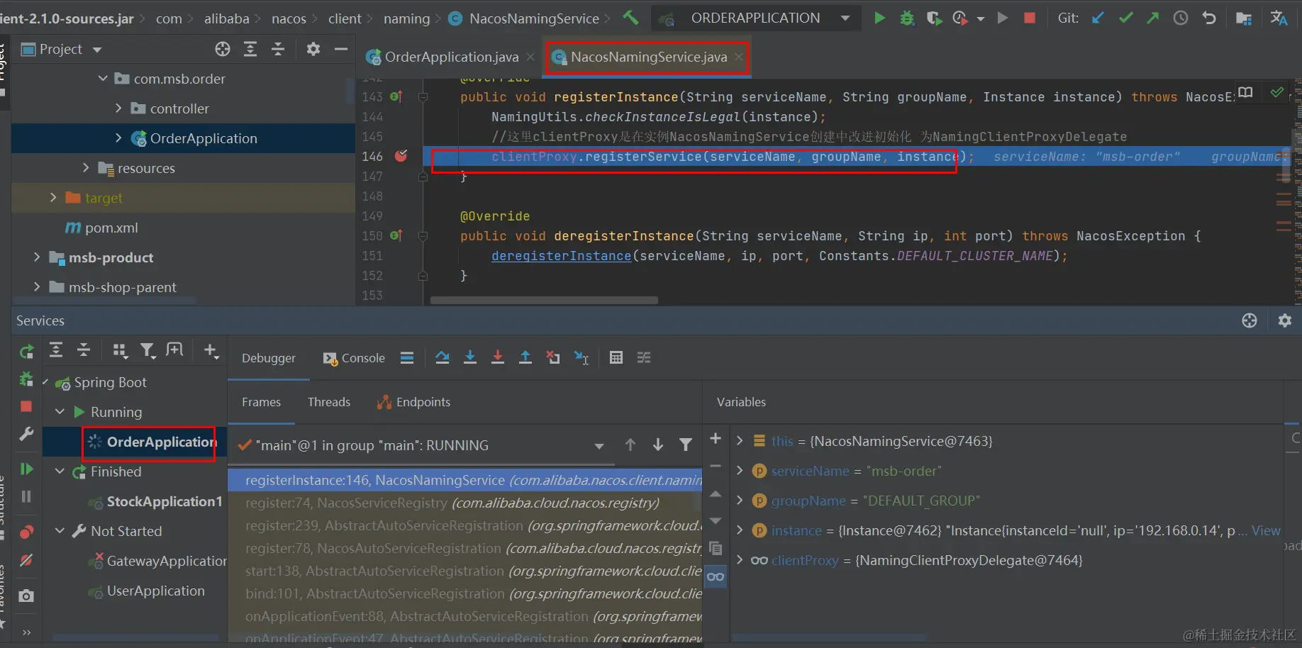Open the Console tab
The width and height of the screenshot is (1302, 648).
354,358
